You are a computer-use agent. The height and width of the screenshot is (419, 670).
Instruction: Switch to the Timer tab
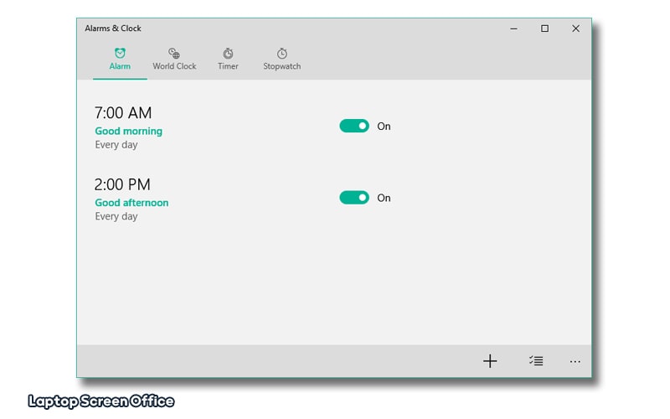tap(228, 59)
